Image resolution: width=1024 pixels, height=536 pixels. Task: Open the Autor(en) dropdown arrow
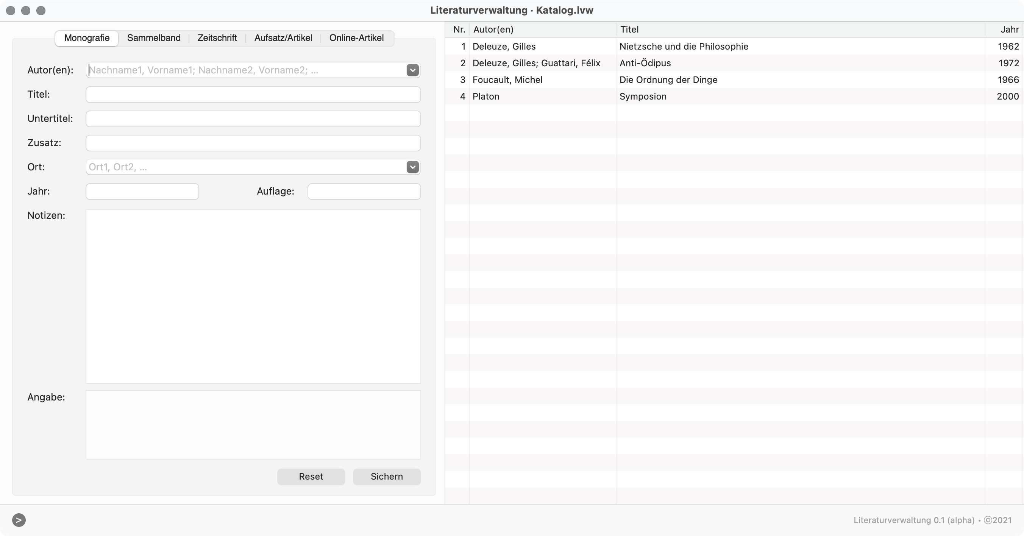[412, 70]
